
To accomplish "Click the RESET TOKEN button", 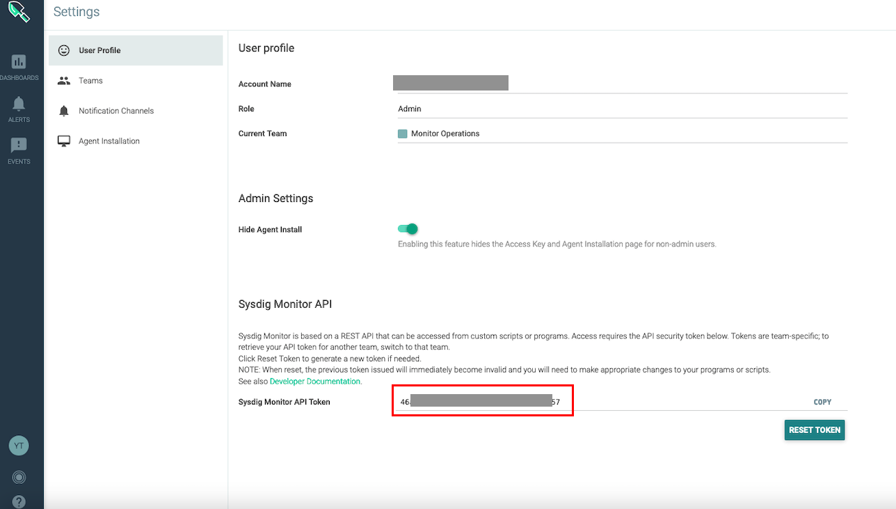I will (814, 430).
